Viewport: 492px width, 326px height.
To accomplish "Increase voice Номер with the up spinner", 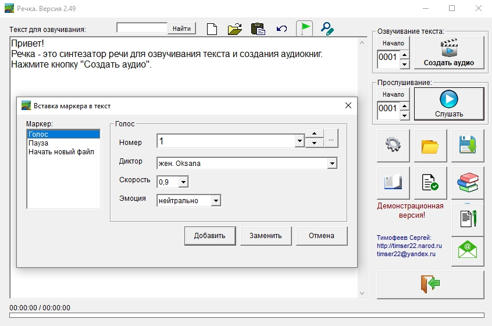I will (315, 133).
